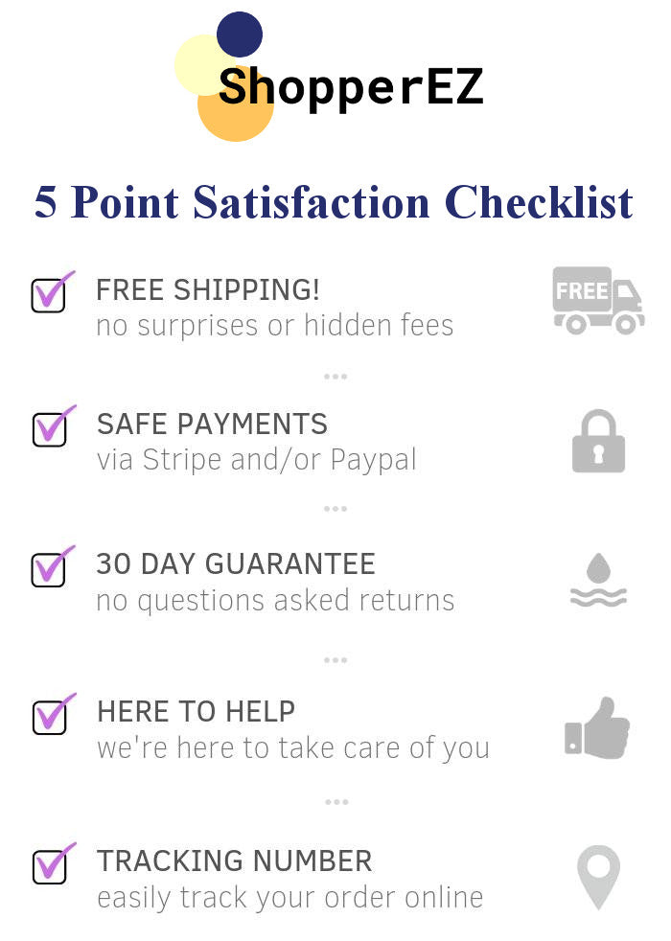
Task: Click the padlock secure payment icon
Action: [598, 442]
